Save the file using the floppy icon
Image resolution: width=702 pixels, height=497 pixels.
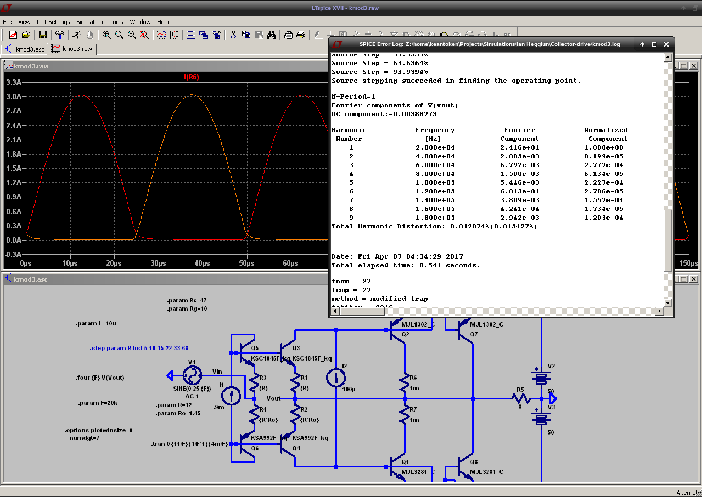tap(43, 35)
